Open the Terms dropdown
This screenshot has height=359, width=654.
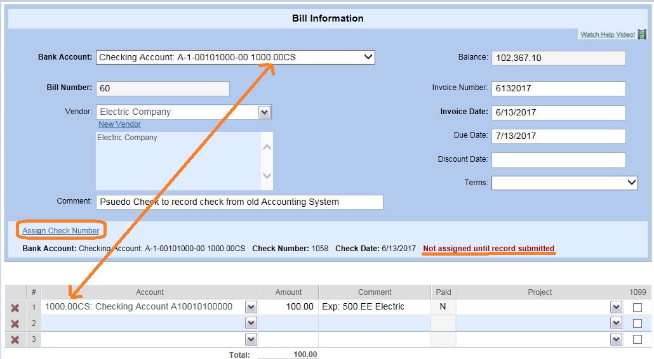tap(631, 183)
